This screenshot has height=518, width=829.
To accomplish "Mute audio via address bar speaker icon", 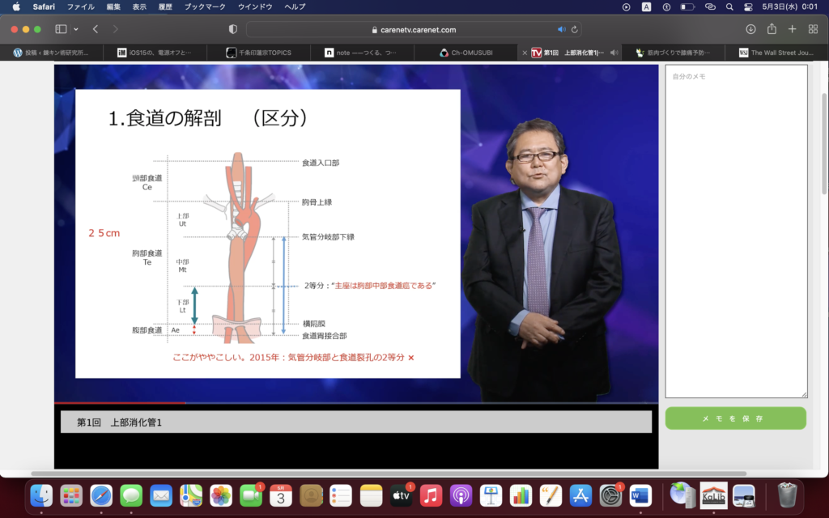I will pyautogui.click(x=562, y=29).
